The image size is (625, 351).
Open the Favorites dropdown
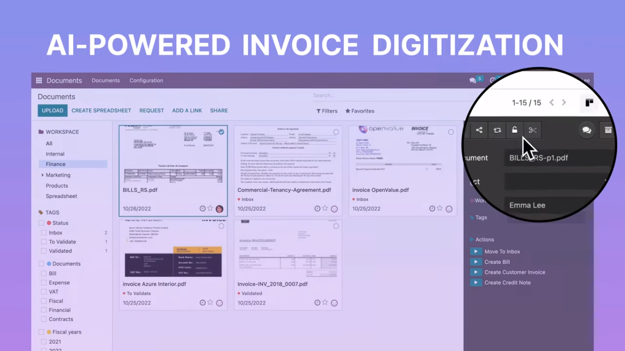pos(360,111)
